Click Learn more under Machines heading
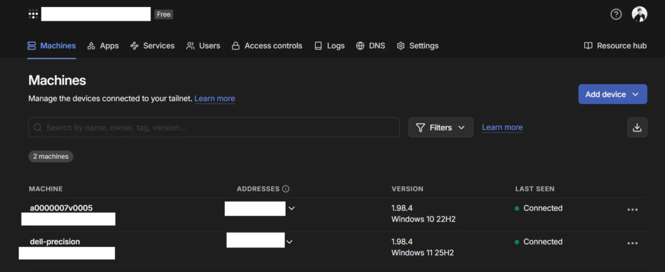665x272 pixels. [214, 98]
